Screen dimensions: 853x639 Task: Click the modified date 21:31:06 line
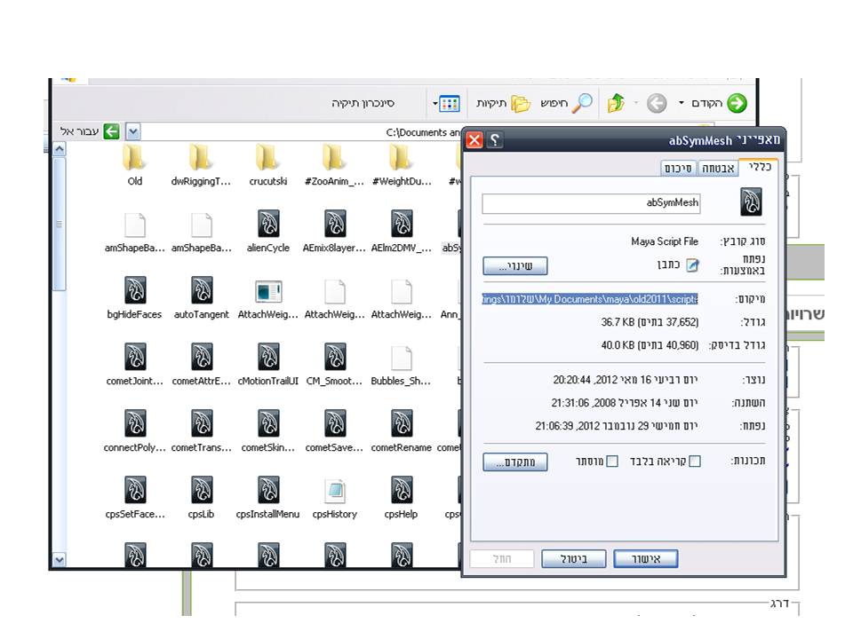(624, 403)
